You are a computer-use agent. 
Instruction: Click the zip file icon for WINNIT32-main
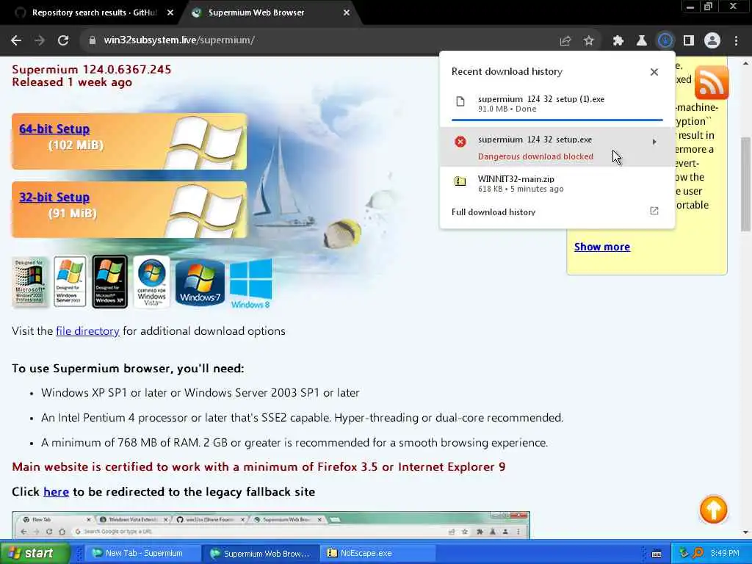click(460, 181)
